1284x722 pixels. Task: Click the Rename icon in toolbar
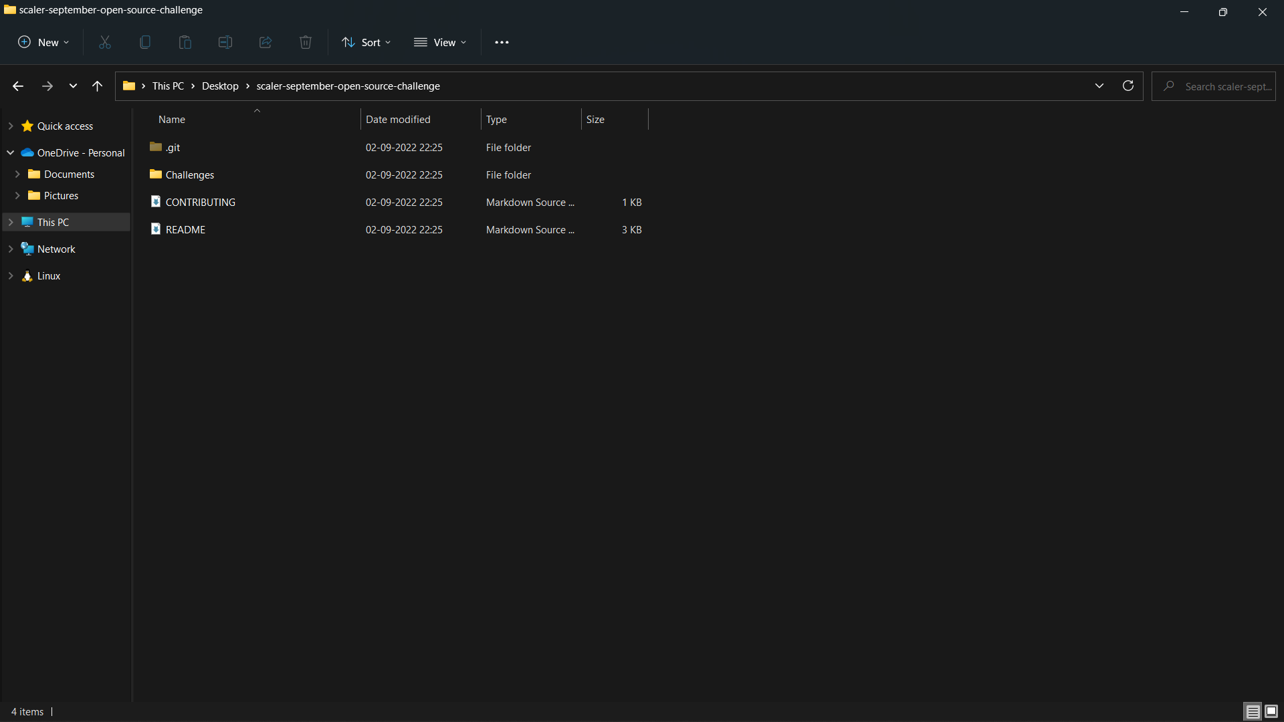225,42
